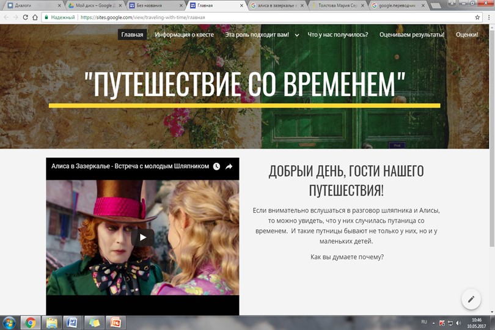Click the volume speaker tray icon

click(458, 323)
